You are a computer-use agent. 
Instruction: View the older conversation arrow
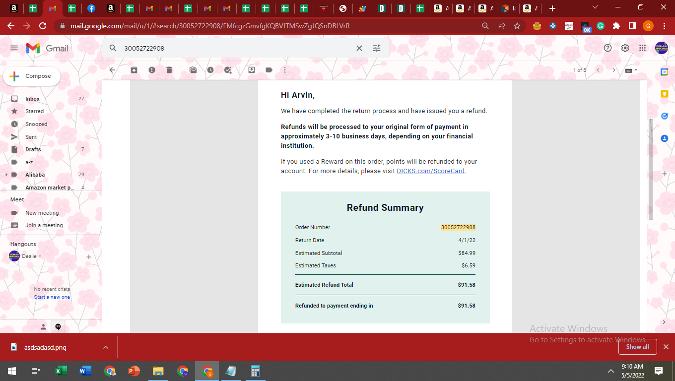[614, 70]
